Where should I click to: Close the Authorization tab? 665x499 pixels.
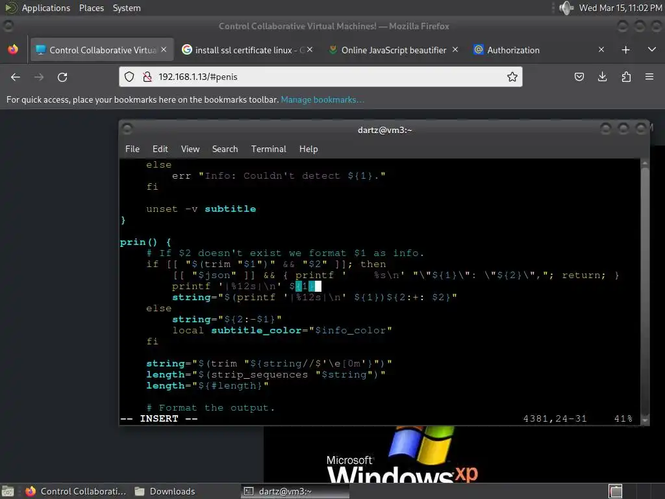(x=601, y=49)
